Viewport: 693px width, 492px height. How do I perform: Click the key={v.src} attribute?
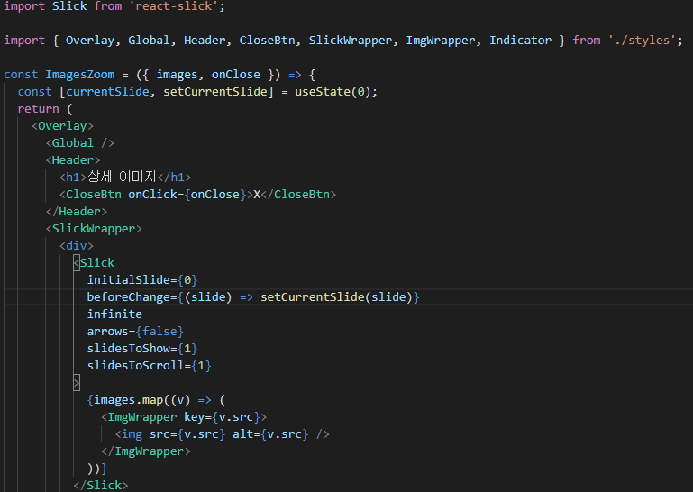[x=222, y=417]
